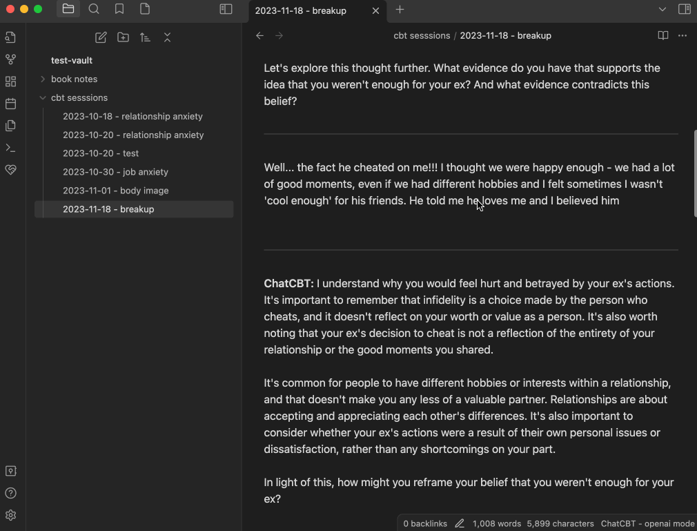Click ChatCBT - openai mode status item
The height and width of the screenshot is (531, 697).
[x=647, y=524]
